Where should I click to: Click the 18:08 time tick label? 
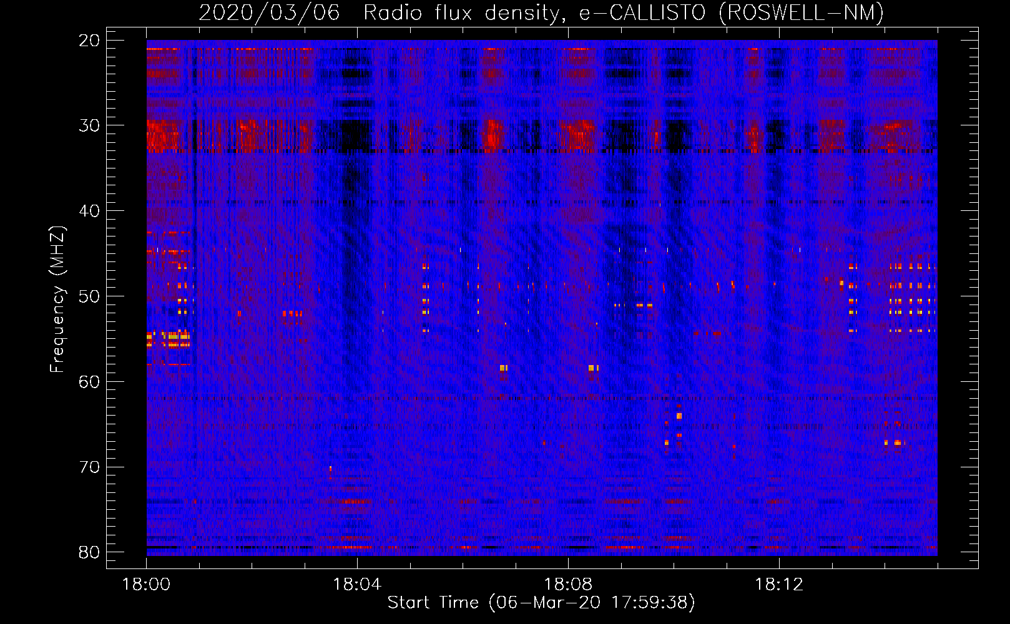[x=568, y=585]
